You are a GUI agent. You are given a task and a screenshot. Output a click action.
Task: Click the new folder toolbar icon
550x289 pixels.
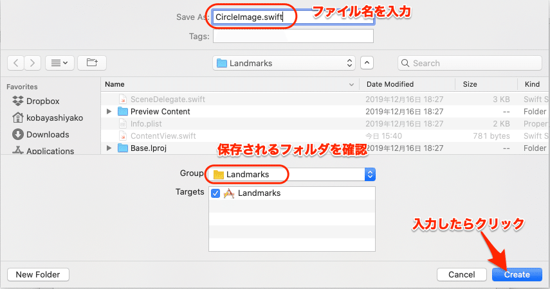coord(92,63)
